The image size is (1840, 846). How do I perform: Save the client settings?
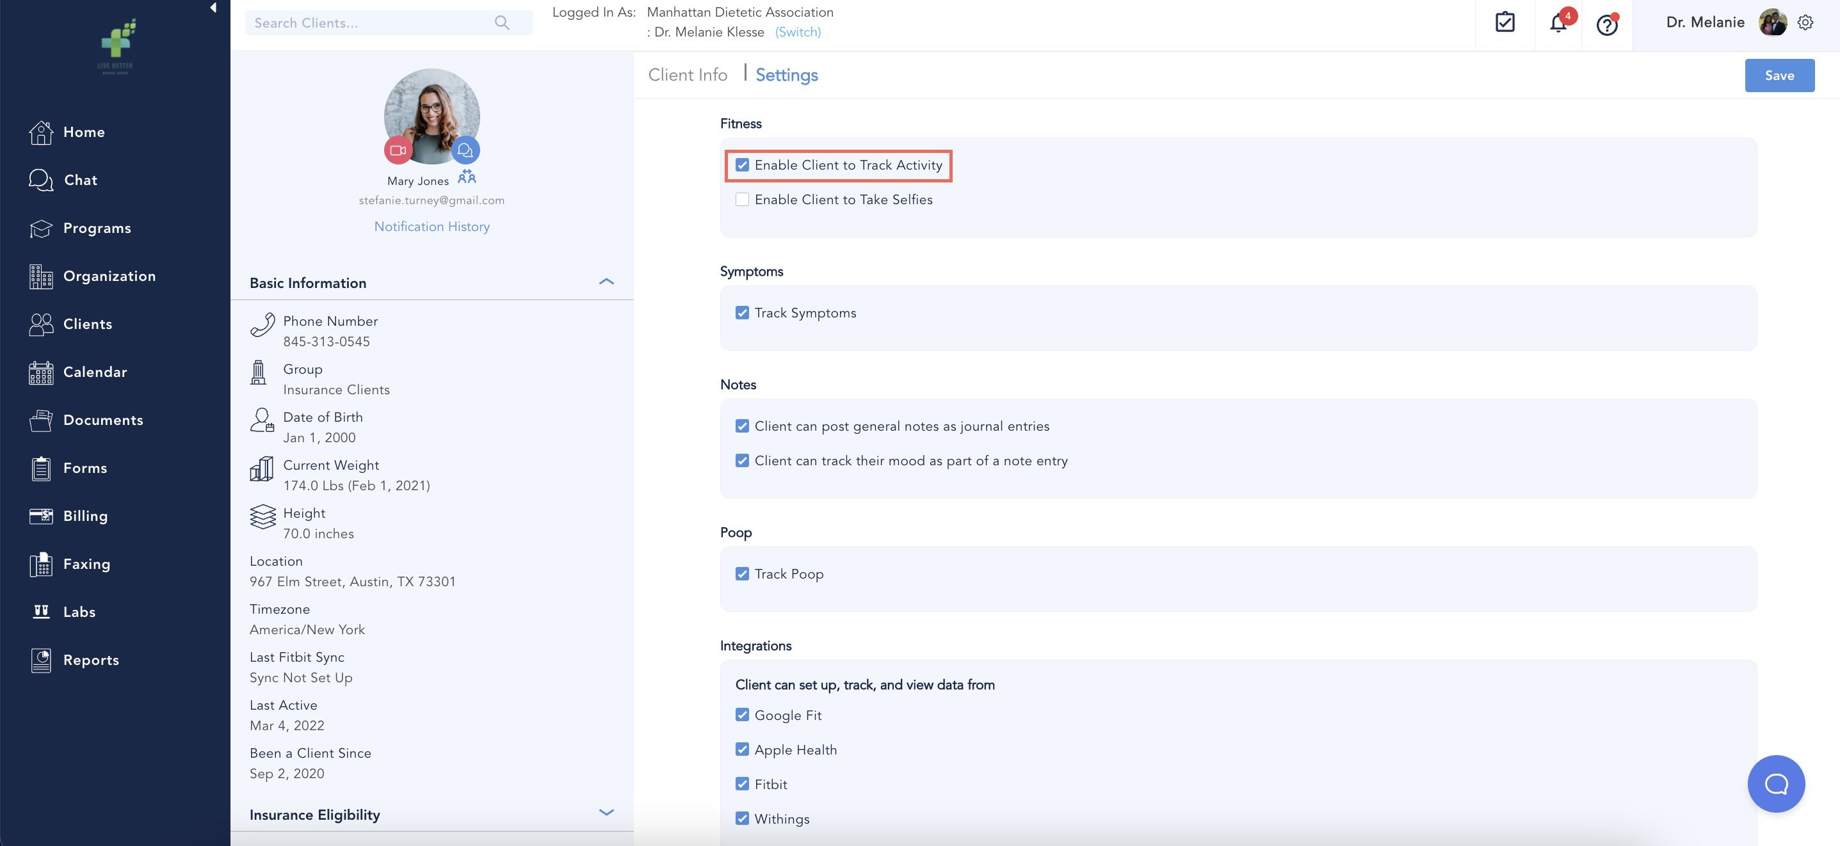coord(1779,76)
